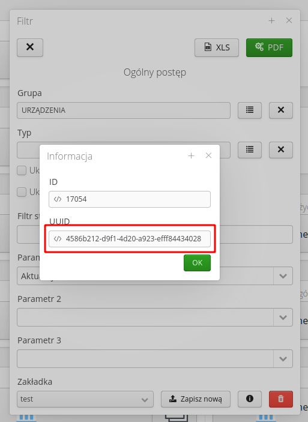Click the Ogólny postęp heading
The image size is (308, 422).
pyautogui.click(x=155, y=73)
